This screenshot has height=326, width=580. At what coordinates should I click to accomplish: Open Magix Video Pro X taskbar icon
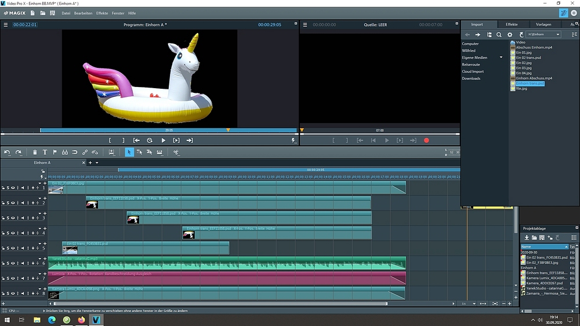[96, 320]
